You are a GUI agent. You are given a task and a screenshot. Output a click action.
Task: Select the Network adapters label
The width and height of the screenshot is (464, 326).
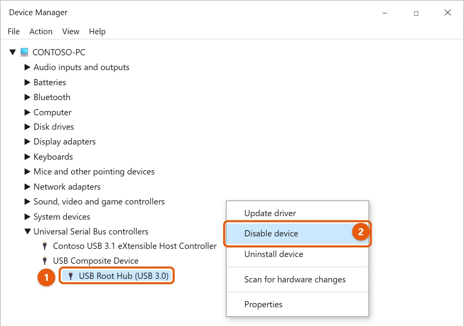coord(67,187)
